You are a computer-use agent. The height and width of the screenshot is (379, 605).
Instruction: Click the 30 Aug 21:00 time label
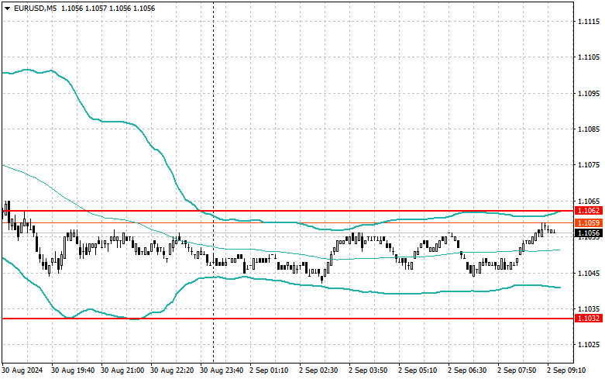click(122, 370)
